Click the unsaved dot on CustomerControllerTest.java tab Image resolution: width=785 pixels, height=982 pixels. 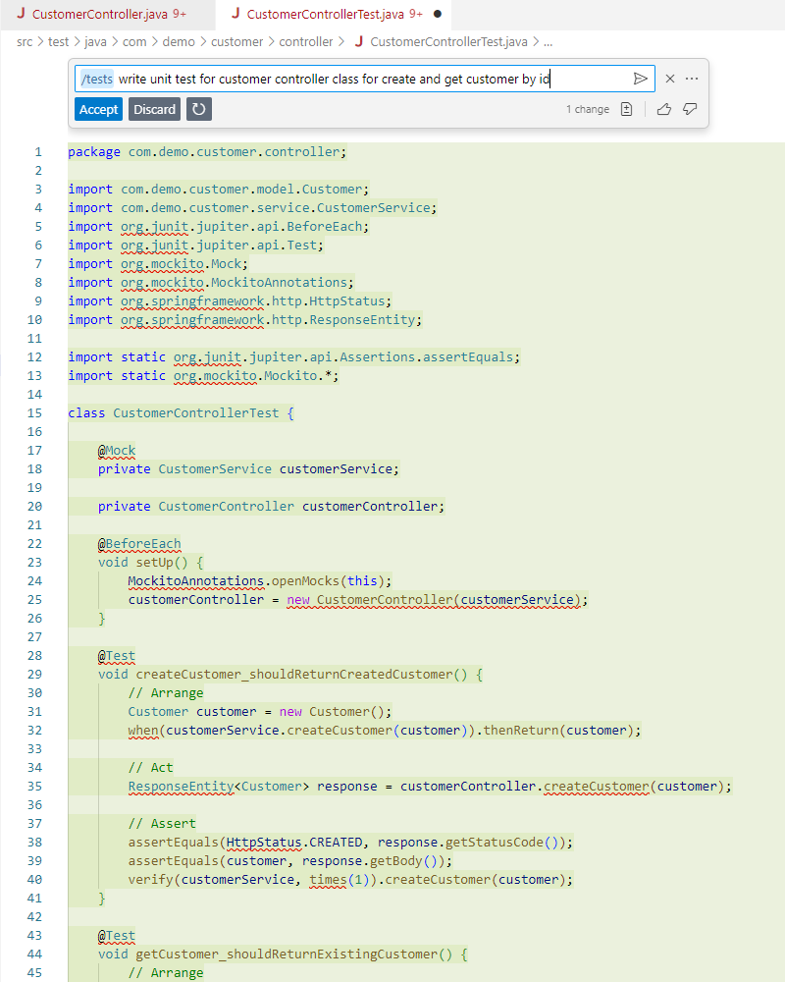click(438, 14)
